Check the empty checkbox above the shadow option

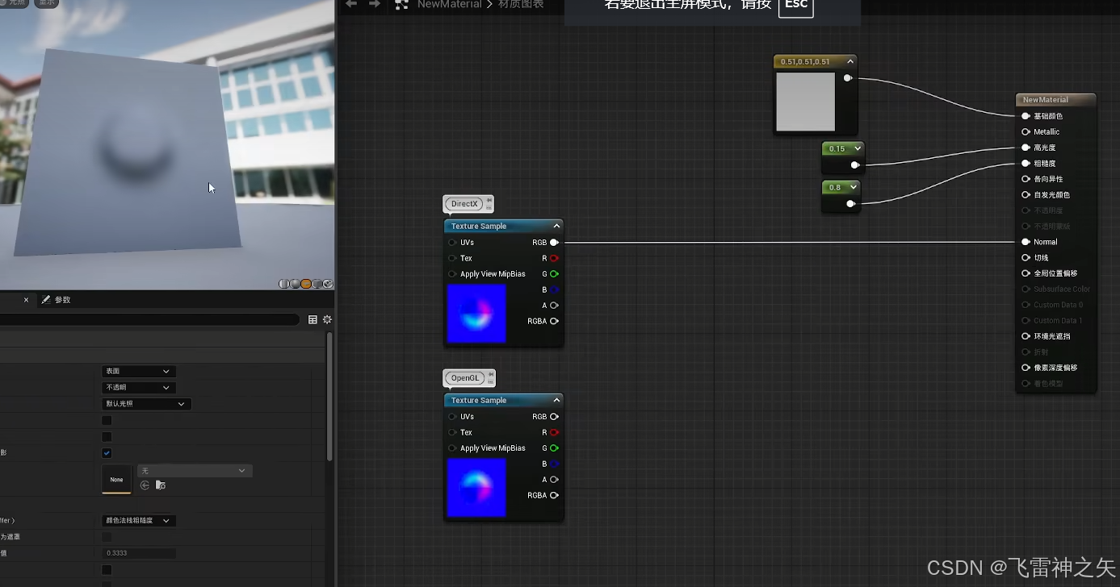[x=107, y=436]
